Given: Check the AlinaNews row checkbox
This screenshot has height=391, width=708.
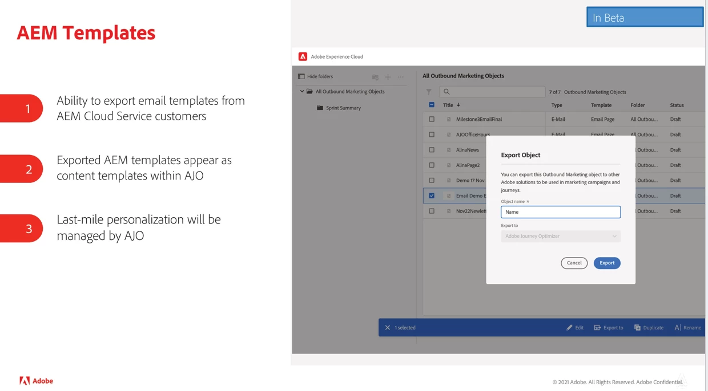Looking at the screenshot, I should point(432,150).
